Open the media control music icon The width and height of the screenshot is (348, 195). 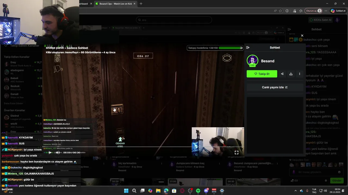(x=294, y=11)
